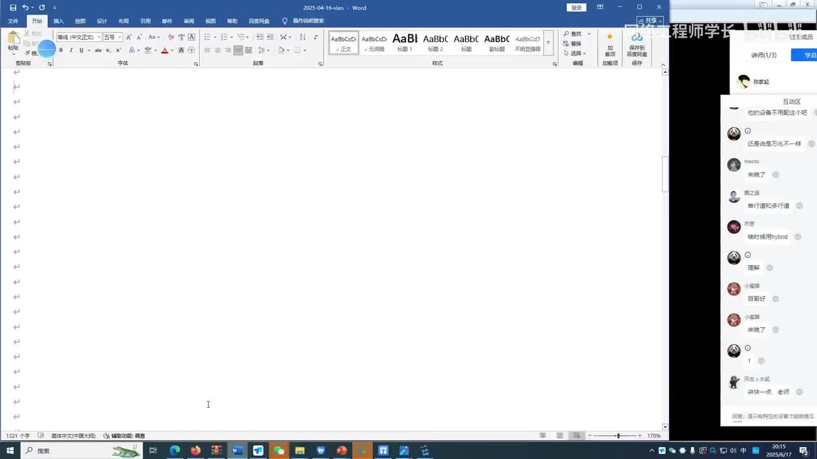The image size is (817, 459).
Task: Switch to Word on the taskbar
Action: [x=237, y=451]
